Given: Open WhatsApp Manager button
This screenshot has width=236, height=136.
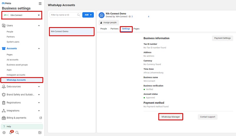Looking at the screenshot, I should coord(171,117).
